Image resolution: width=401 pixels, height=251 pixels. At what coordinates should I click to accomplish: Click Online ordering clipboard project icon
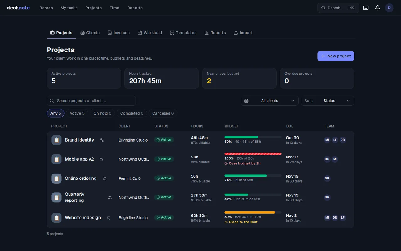pyautogui.click(x=56, y=179)
